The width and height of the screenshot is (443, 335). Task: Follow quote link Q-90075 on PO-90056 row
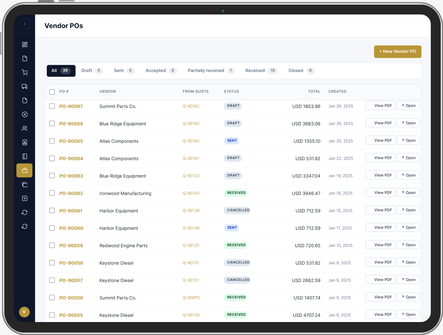tap(191, 298)
